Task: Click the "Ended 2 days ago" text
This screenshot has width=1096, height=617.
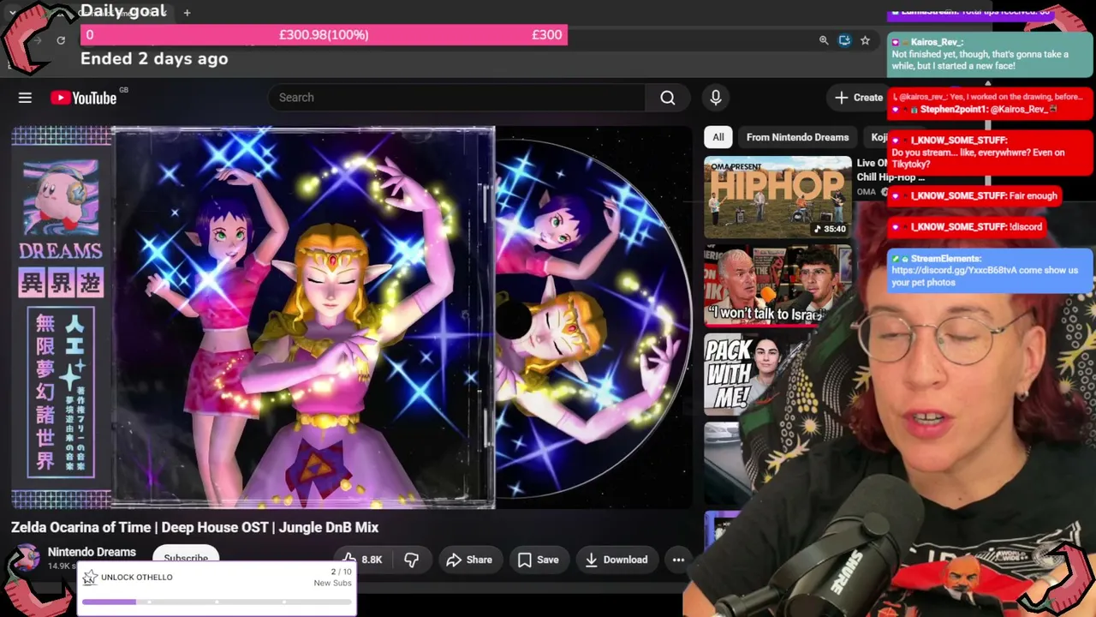Action: [x=154, y=59]
